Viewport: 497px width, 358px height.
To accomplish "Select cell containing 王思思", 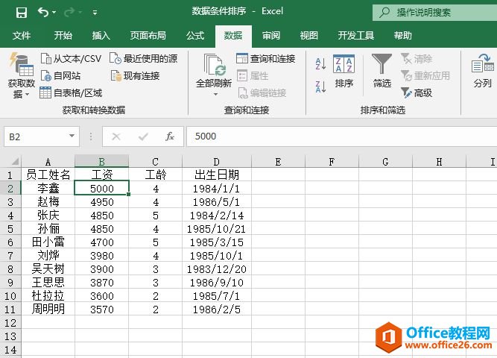I will 48,283.
